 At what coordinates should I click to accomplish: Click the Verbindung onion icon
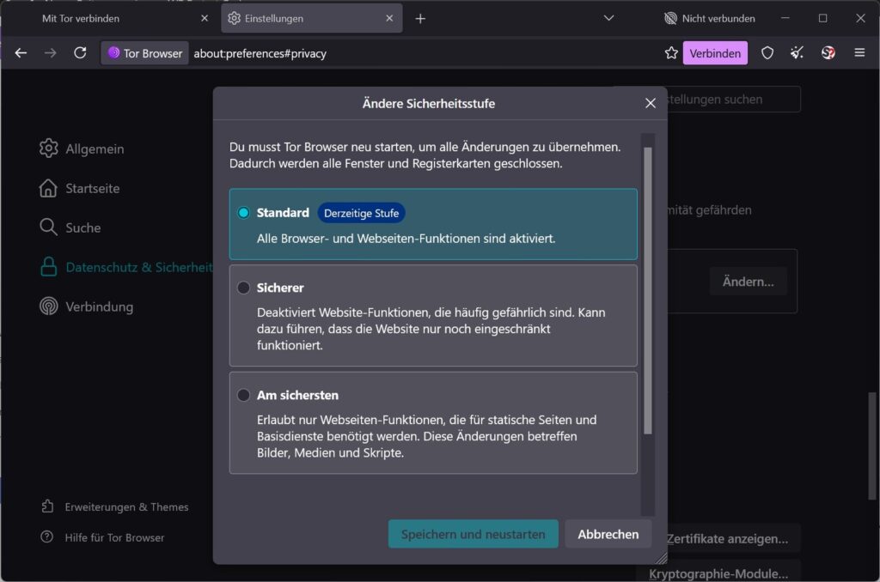pos(49,306)
